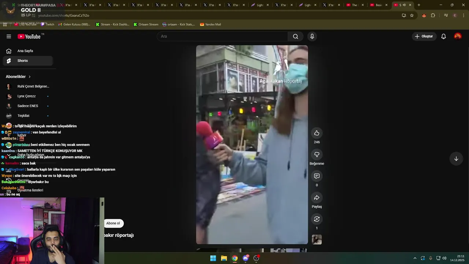This screenshot has width=469, height=264.
Task: Like the Short with thumbs-up icon
Action: click(317, 133)
